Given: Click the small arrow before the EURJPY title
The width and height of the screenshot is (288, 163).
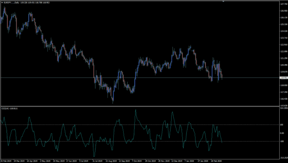Looking at the screenshot, I should [x=2, y=3].
